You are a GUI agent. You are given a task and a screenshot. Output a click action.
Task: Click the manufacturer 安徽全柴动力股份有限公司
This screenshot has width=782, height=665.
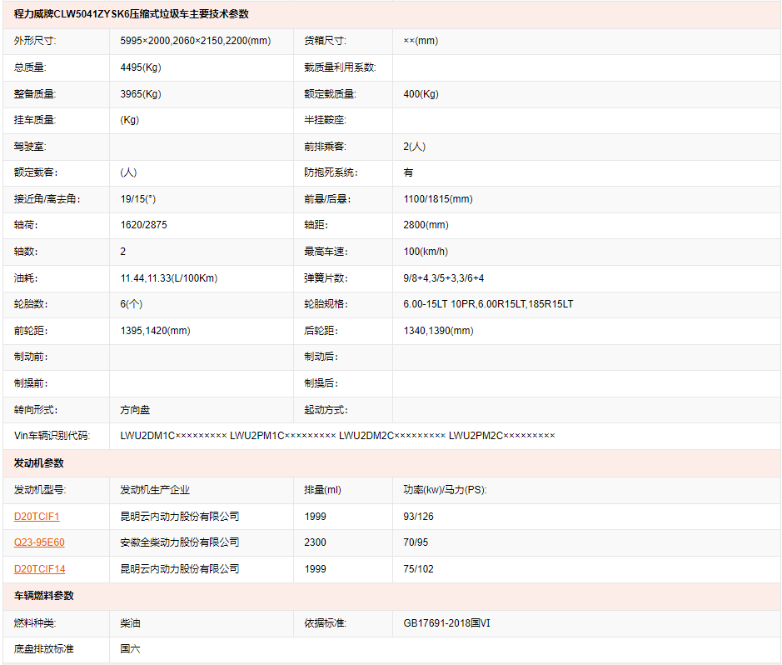[180, 542]
